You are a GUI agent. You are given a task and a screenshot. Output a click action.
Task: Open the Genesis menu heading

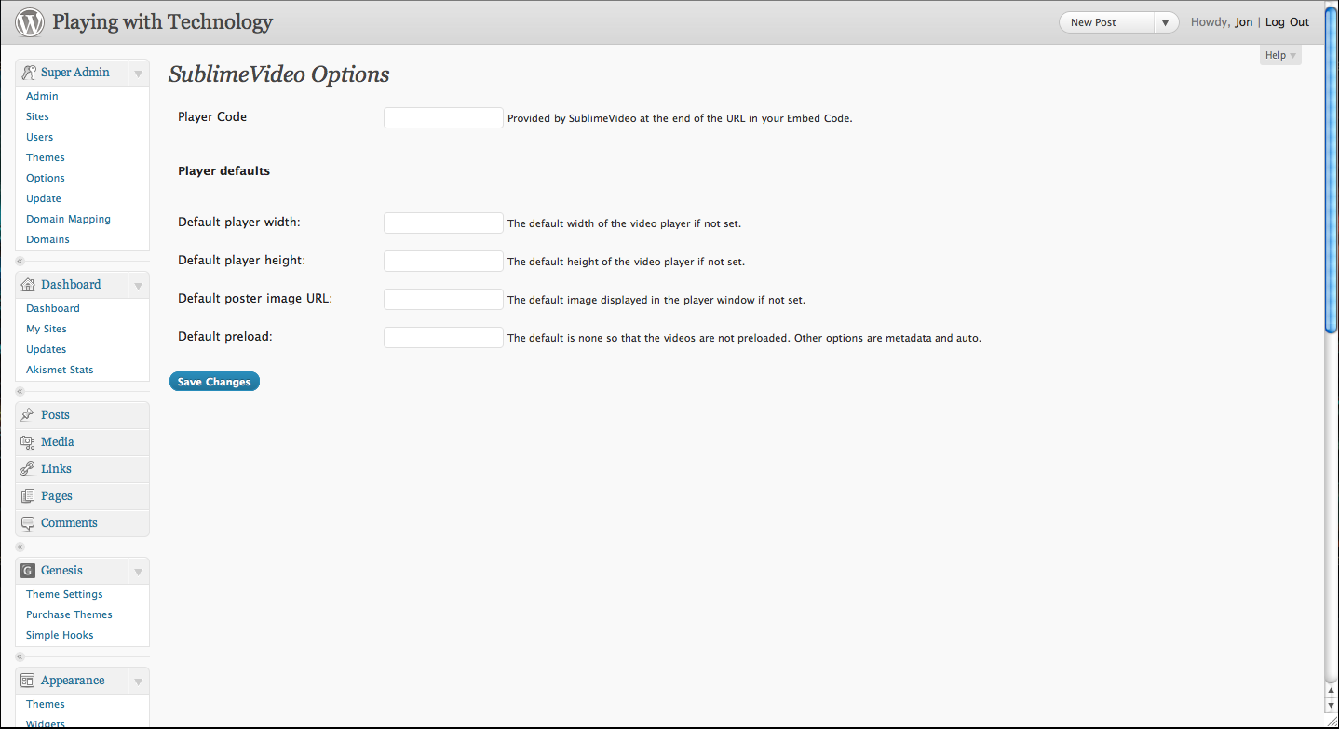pos(61,571)
